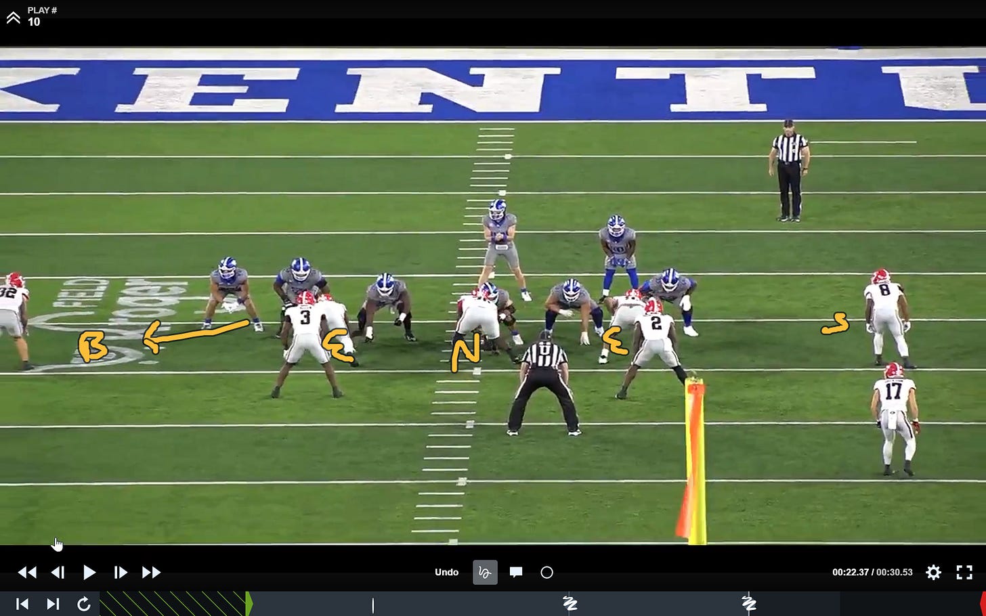
Task: Open the player settings gear
Action: click(934, 573)
